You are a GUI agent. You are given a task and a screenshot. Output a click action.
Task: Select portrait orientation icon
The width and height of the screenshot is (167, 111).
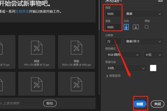[x=126, y=27]
